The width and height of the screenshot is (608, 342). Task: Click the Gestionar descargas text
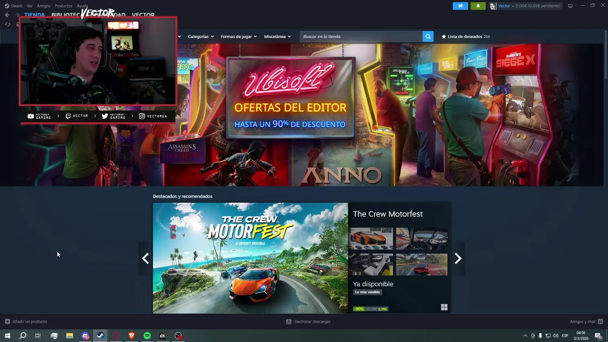pos(313,322)
